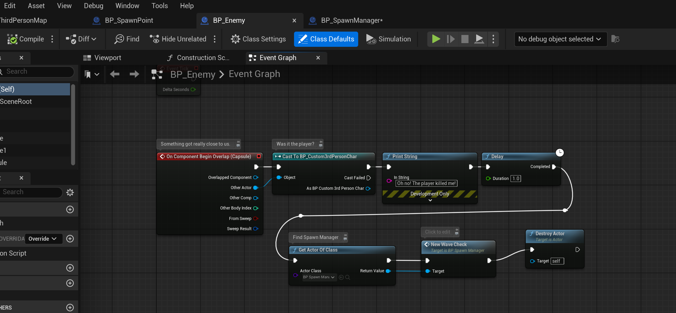Screen dimensions: 676x313
Task: Open the Diff dropdown
Action: point(81,39)
